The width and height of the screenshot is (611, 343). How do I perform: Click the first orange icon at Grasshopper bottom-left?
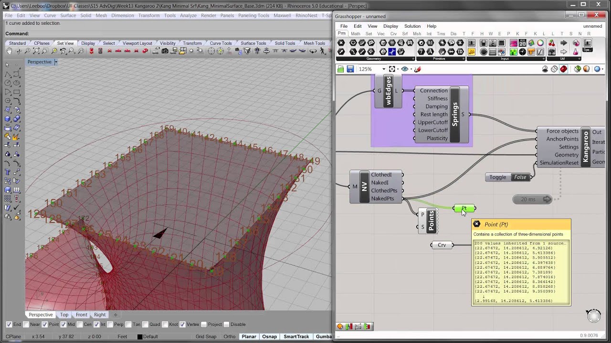click(x=340, y=326)
